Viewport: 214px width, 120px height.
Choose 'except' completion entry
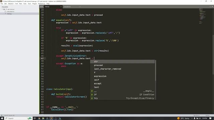[x=123, y=84]
